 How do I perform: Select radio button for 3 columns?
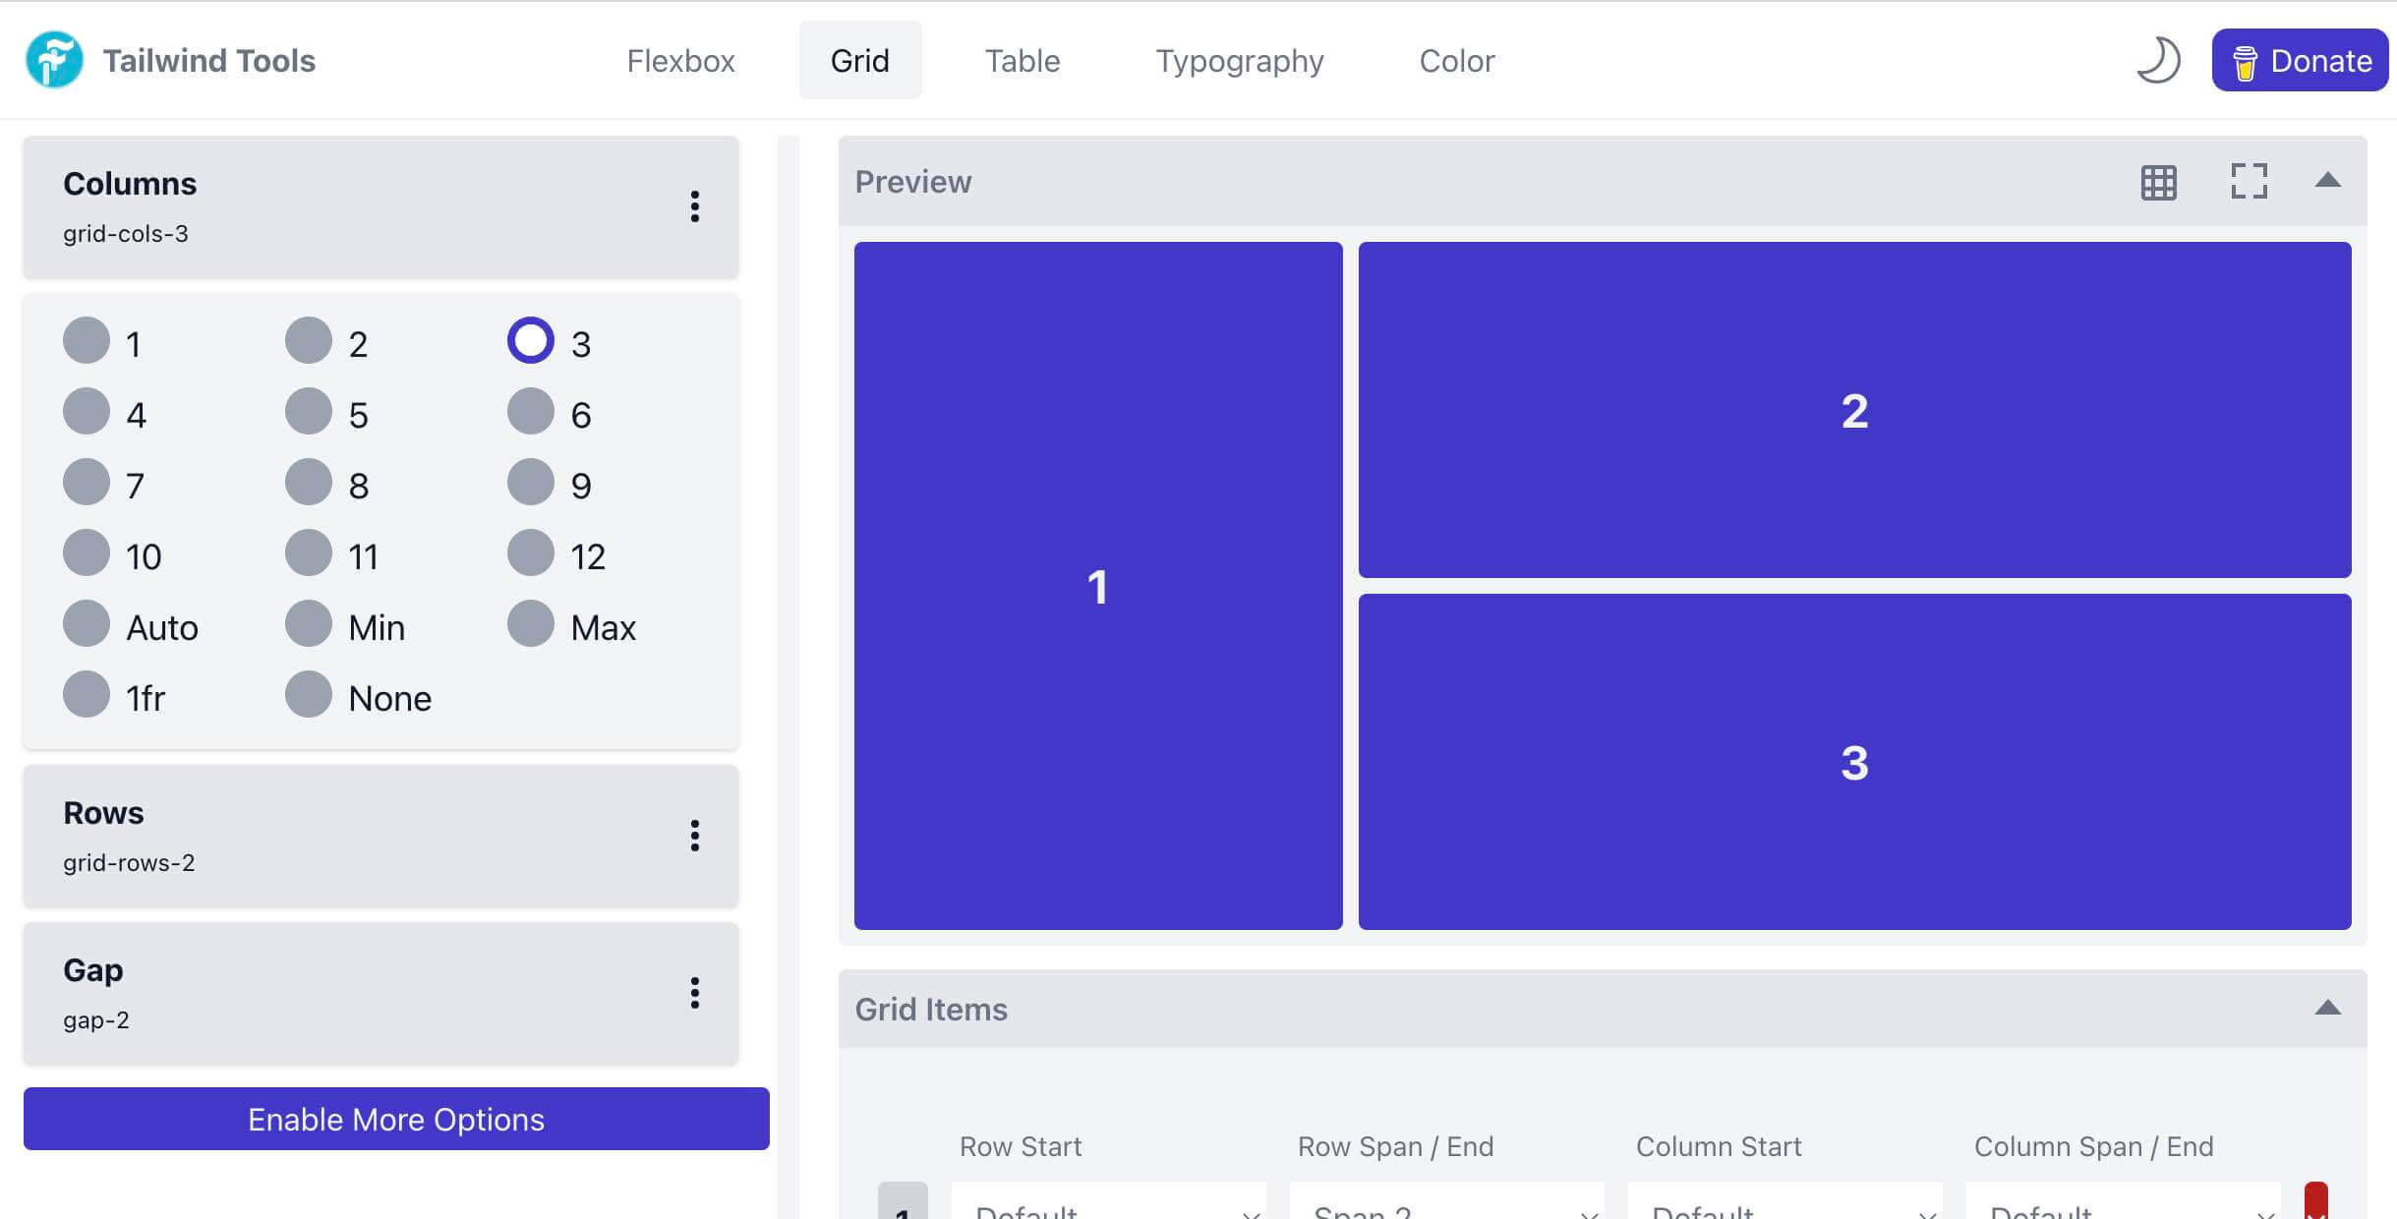click(x=529, y=339)
